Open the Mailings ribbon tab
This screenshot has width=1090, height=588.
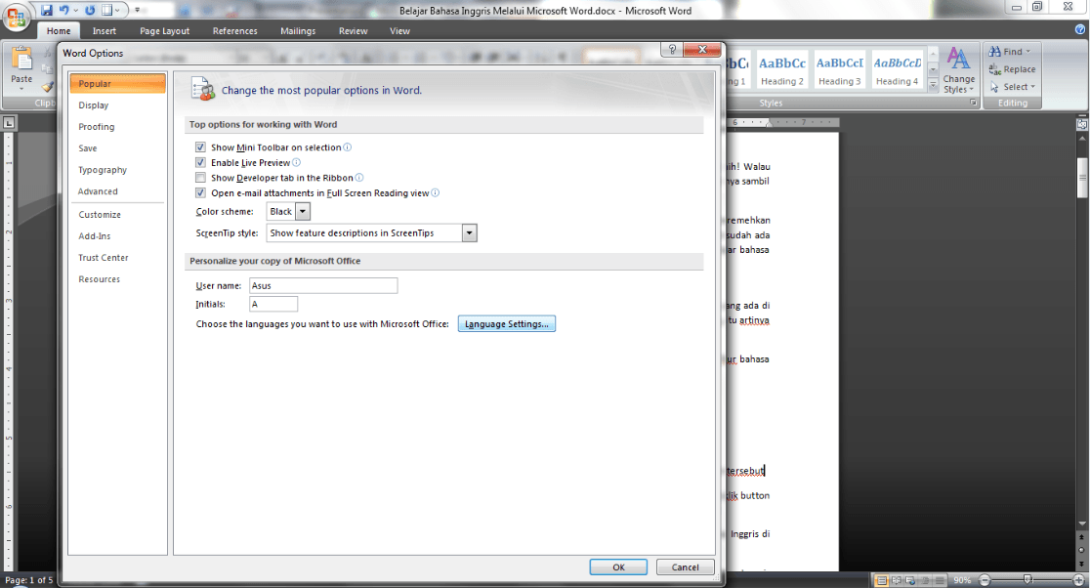[x=298, y=30]
